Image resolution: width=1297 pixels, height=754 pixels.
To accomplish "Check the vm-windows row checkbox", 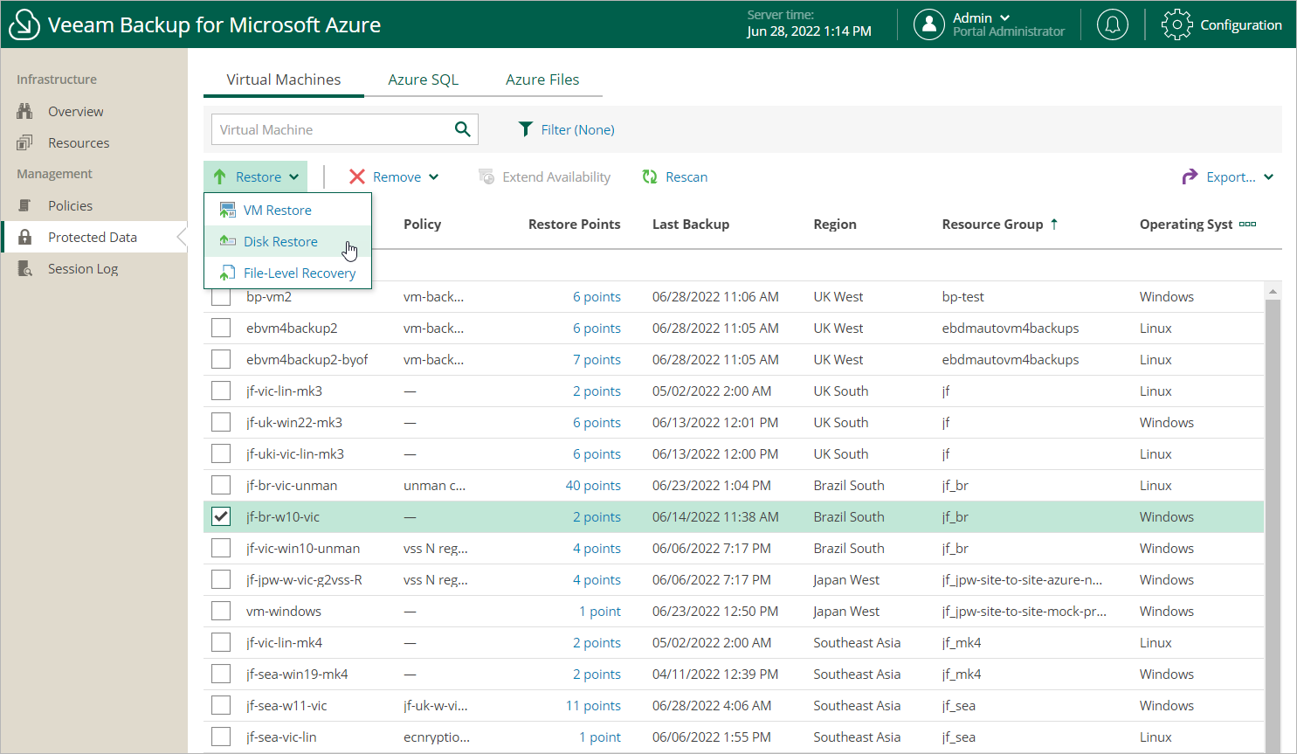I will point(221,611).
